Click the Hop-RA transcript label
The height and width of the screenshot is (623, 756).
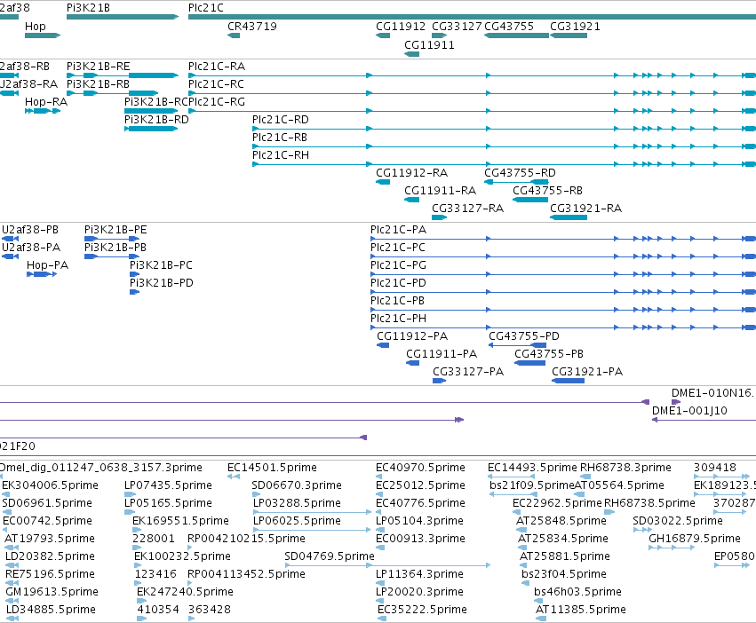pyautogui.click(x=46, y=102)
